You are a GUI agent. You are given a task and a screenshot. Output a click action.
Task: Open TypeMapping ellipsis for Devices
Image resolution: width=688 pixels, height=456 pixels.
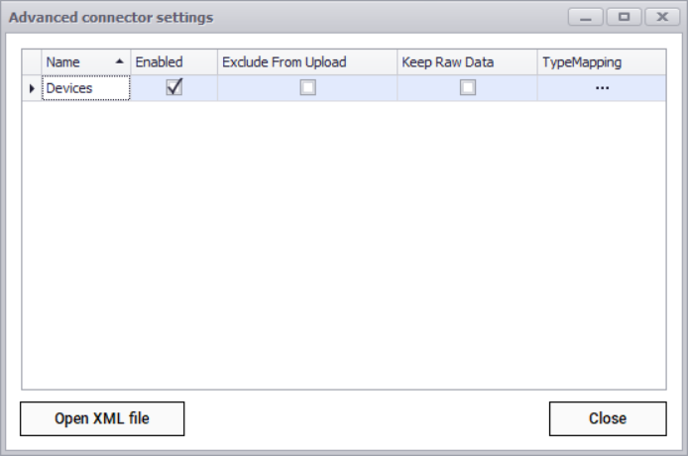click(602, 88)
